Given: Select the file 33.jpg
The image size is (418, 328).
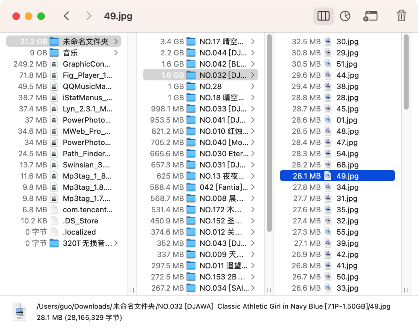Looking at the screenshot, I should pyautogui.click(x=337, y=288).
